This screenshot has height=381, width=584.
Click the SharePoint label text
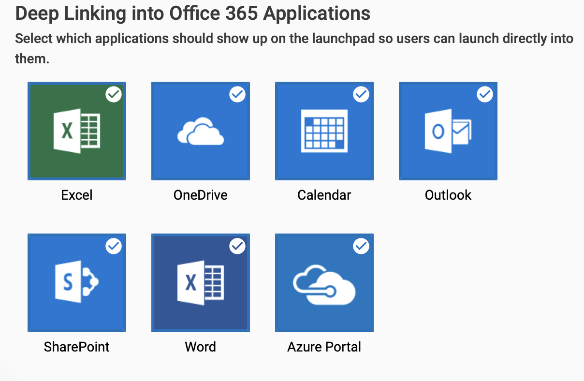[77, 347]
